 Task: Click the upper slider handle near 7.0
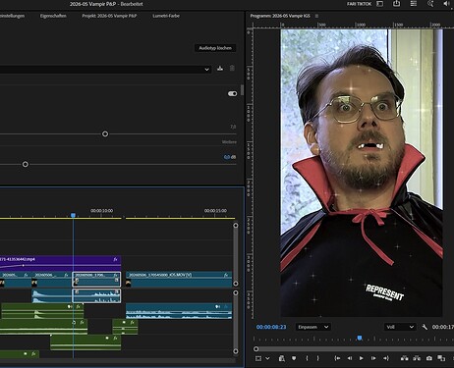[105, 133]
